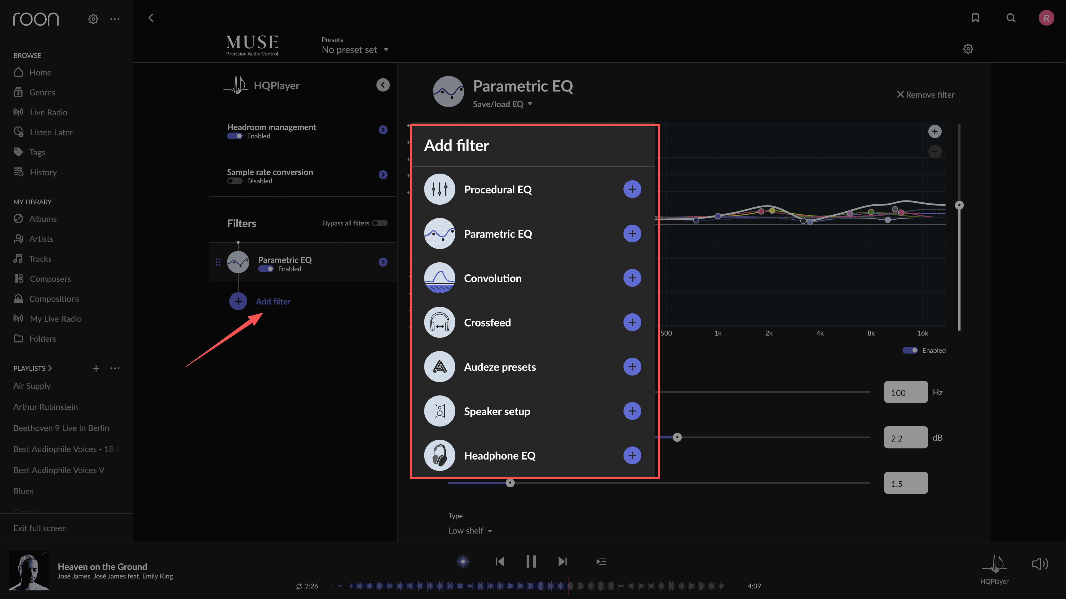Add Headphone EQ filter with plus
Viewport: 1066px width, 599px height.
(632, 455)
